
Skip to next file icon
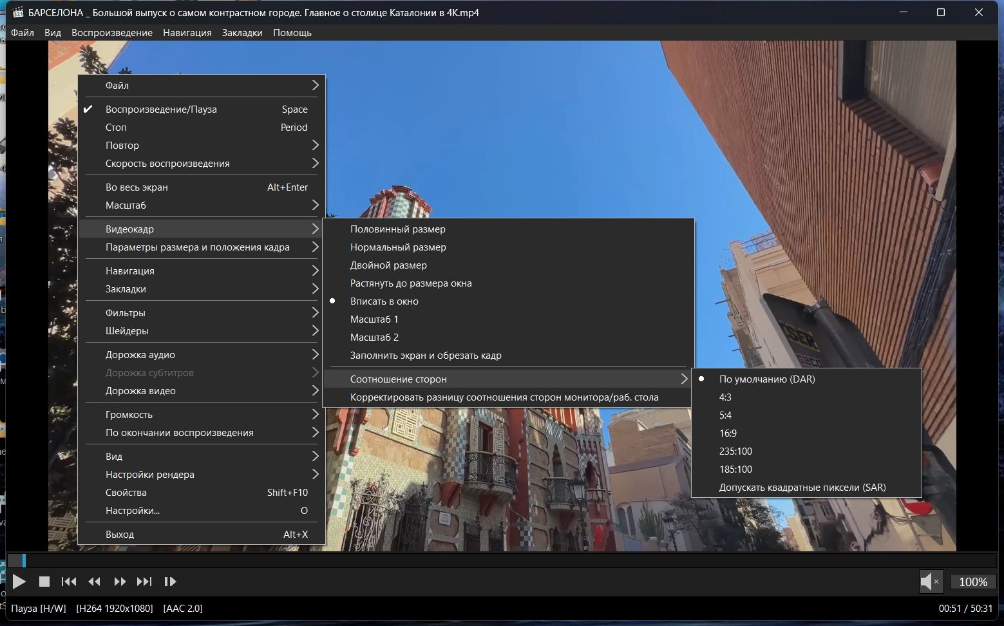[x=144, y=582]
